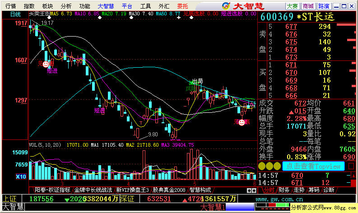Switch to 金牌中长线战法 tab

pos(93,190)
